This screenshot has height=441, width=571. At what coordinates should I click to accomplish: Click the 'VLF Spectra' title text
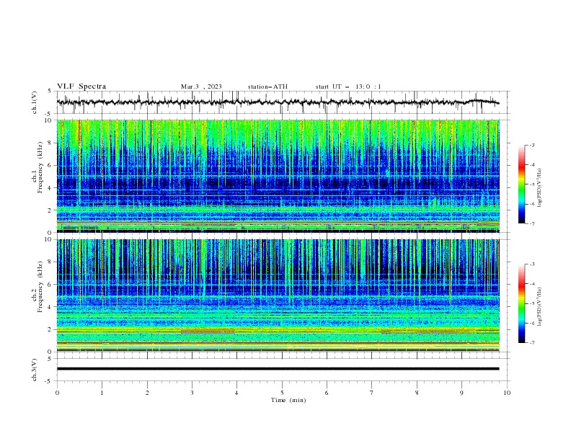(x=81, y=86)
